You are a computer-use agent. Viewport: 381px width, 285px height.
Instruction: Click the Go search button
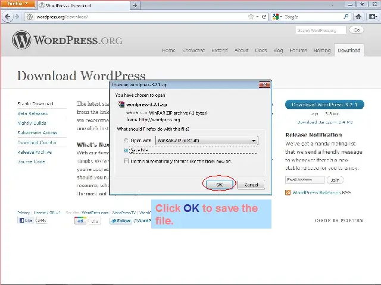tap(357, 30)
